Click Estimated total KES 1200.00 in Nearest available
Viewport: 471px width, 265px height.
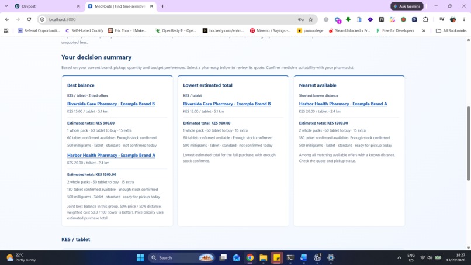click(x=324, y=123)
